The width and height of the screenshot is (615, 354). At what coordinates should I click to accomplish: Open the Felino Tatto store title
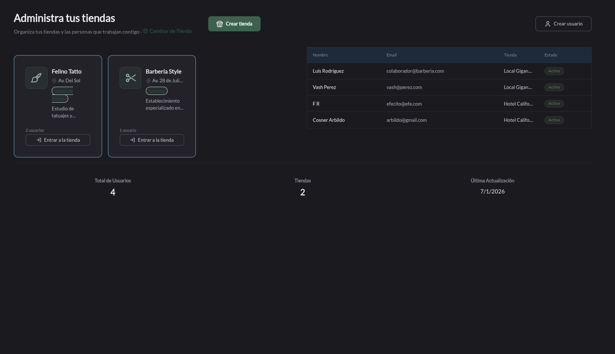pos(66,71)
